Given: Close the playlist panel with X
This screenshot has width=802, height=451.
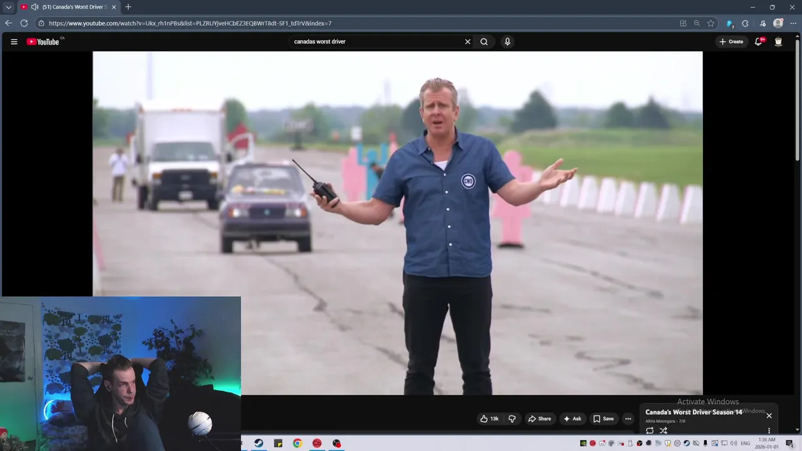Looking at the screenshot, I should coord(769,415).
